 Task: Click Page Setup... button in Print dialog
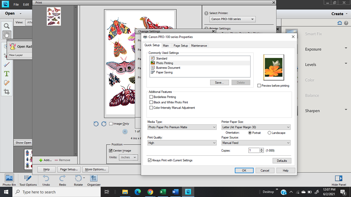coord(69,169)
